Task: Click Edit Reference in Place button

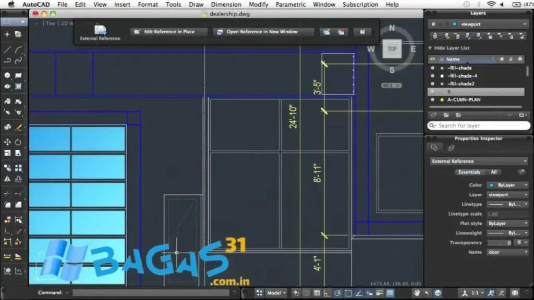Action: tap(169, 32)
